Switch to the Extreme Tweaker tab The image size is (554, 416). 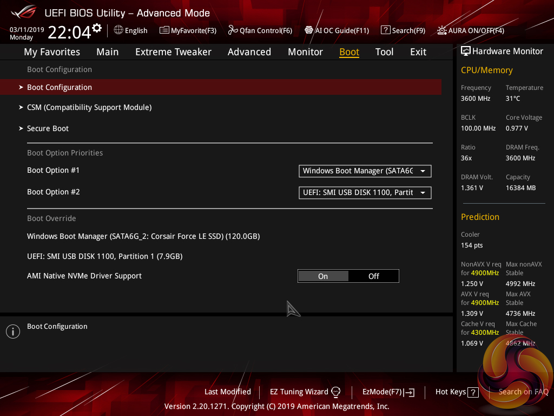pos(173,52)
